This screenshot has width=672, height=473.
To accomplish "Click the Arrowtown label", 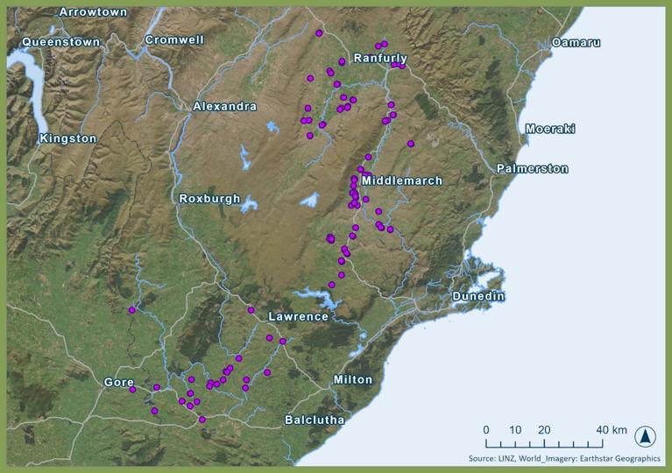I will 92,12.
